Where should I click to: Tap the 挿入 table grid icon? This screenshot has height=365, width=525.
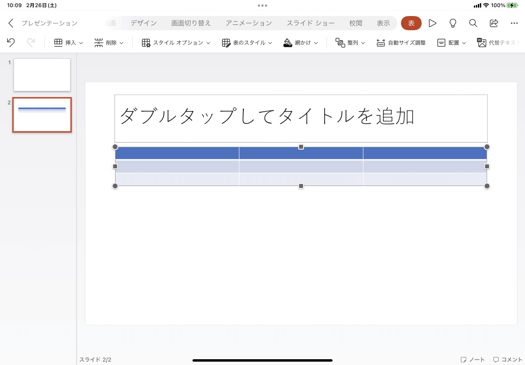pos(58,43)
